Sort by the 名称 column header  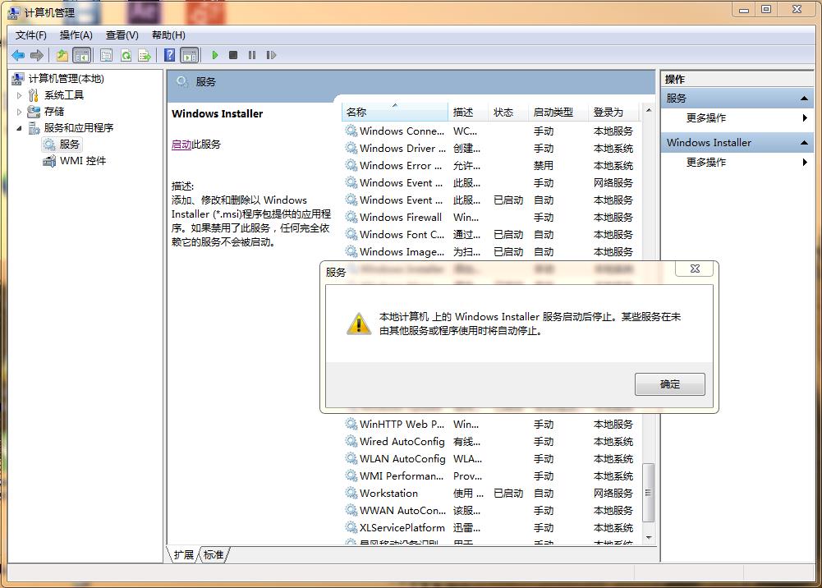(395, 113)
